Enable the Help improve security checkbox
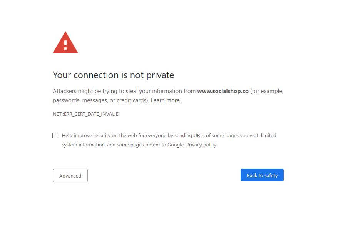Screen dimensions: 363x238 coord(55,136)
